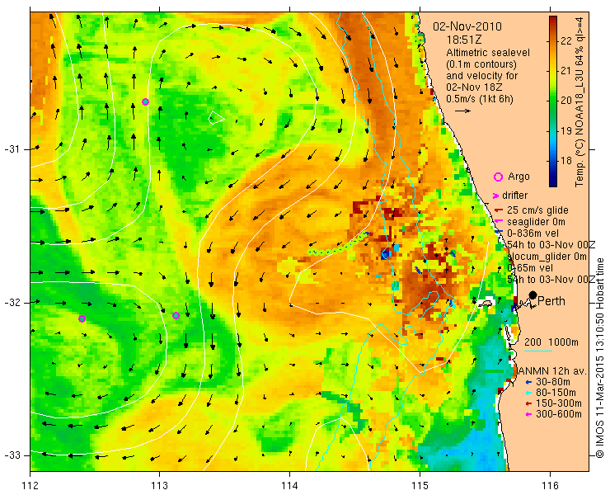The width and height of the screenshot is (610, 495).
Task: Click the 18:51Z time text
Action: tap(464, 40)
